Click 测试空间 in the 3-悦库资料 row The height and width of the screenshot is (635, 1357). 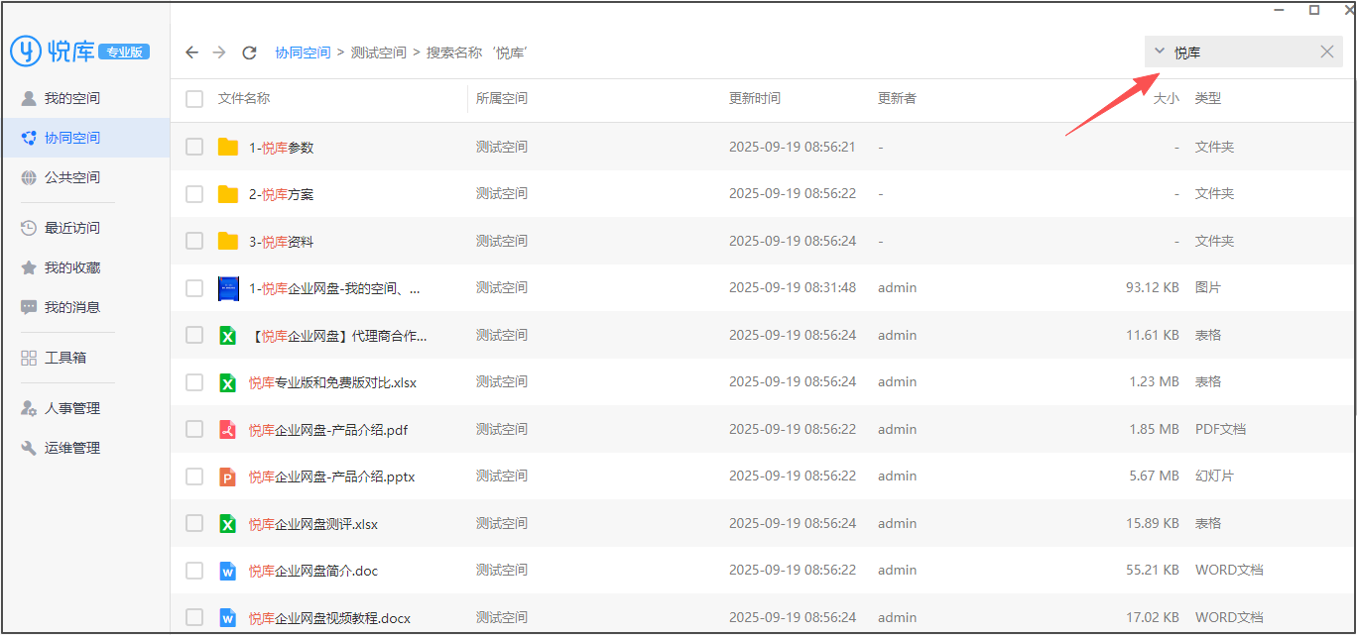pyautogui.click(x=502, y=241)
